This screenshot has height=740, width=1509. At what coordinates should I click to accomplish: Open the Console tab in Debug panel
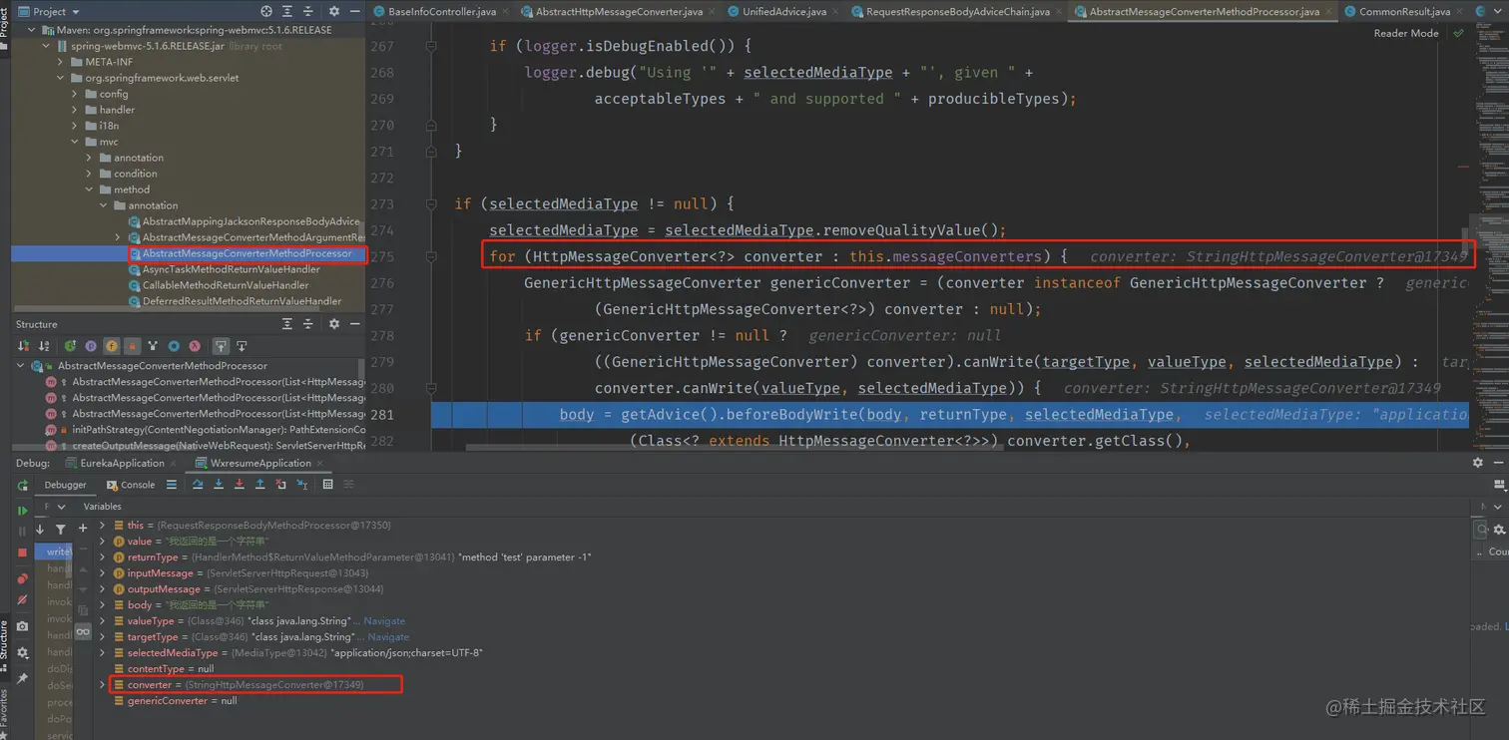coord(131,485)
